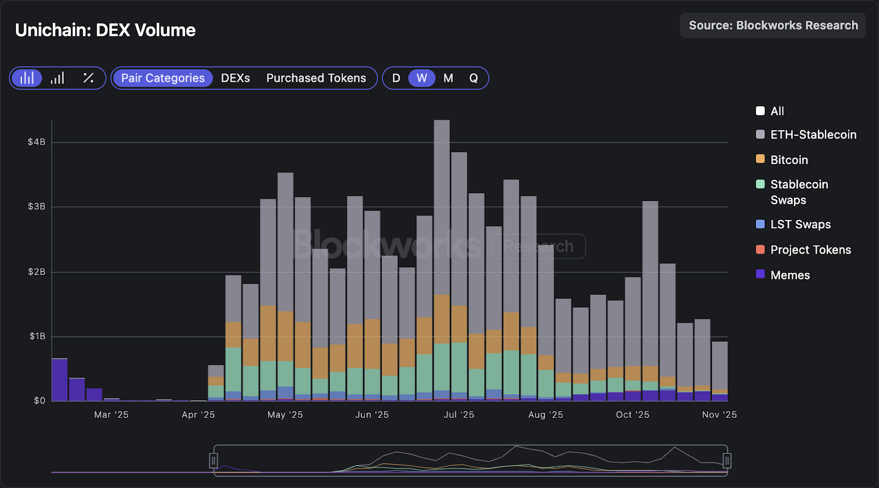
Task: Click the right range selector handle
Action: [x=727, y=461]
